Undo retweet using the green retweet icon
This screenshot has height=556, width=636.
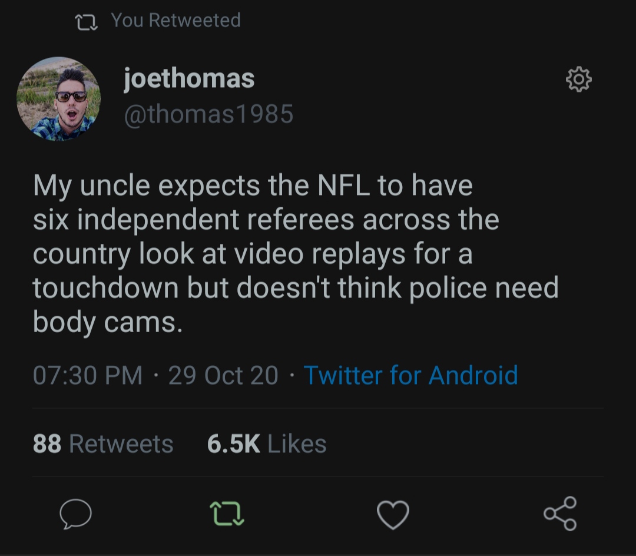(x=227, y=514)
